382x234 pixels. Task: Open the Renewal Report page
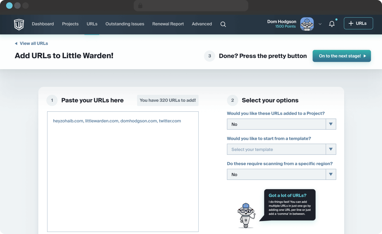(168, 24)
